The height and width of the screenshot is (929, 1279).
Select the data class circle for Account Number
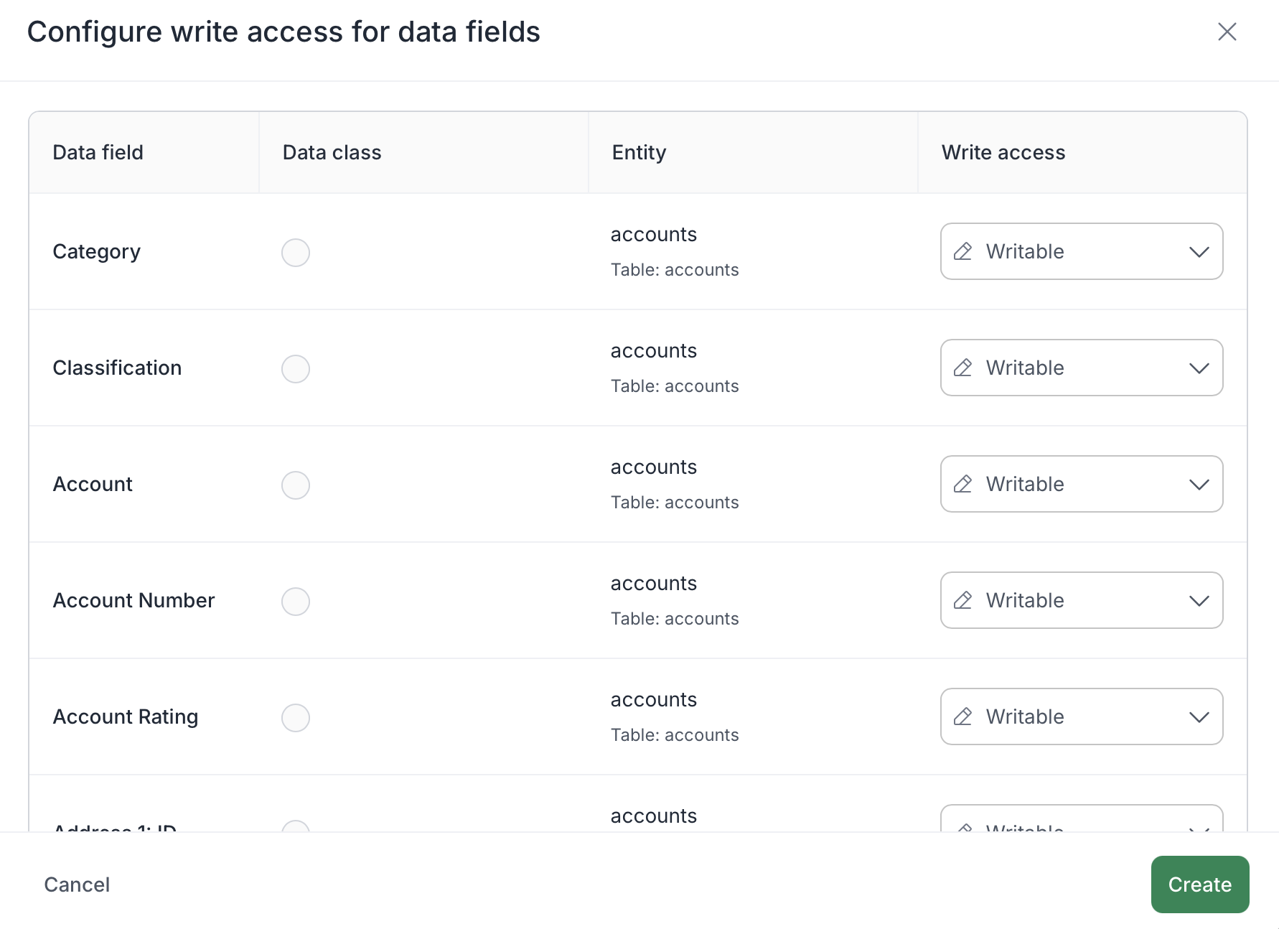295,602
